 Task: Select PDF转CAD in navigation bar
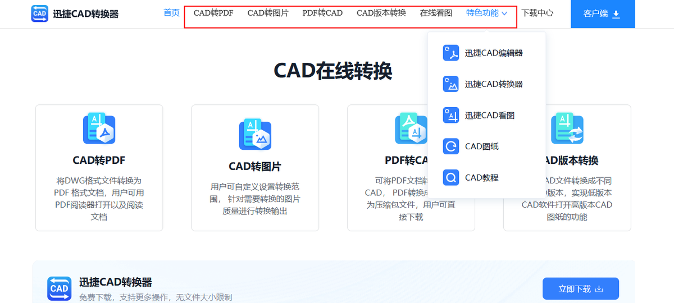pos(322,13)
